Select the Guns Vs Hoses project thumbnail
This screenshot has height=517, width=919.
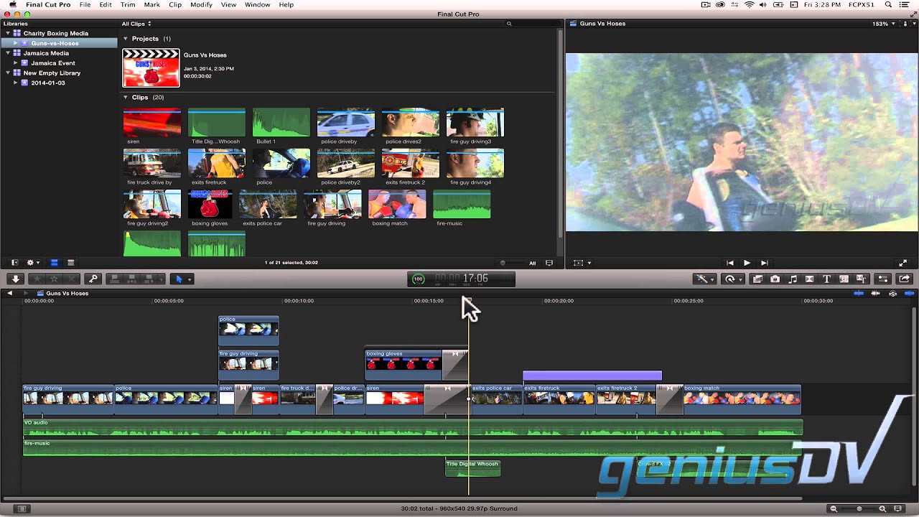click(151, 68)
